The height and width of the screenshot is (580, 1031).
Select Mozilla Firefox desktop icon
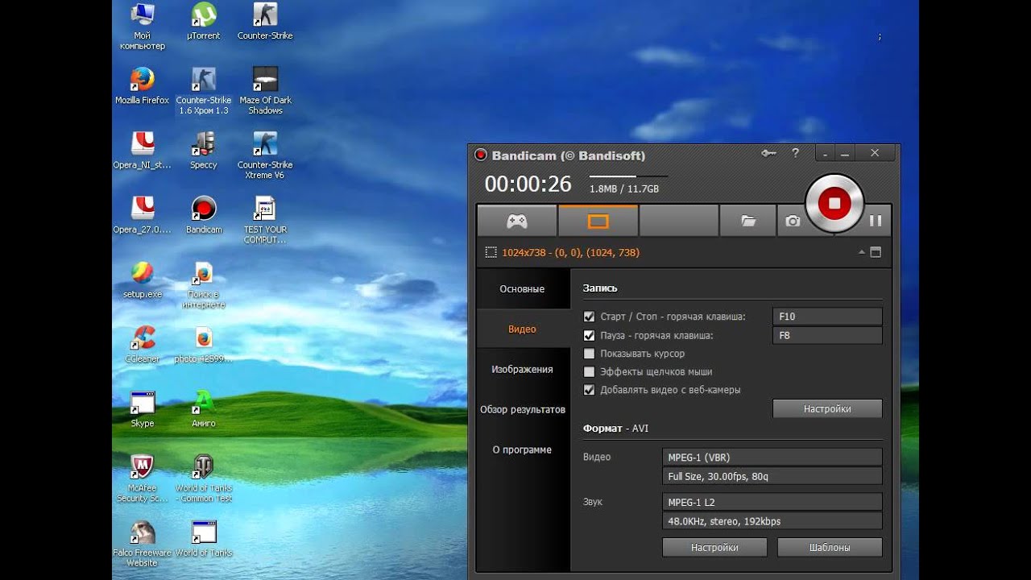143,86
